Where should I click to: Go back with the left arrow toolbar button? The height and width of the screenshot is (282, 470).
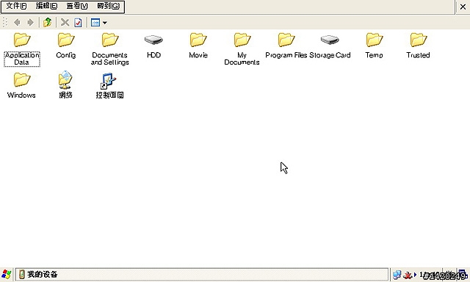point(17,23)
